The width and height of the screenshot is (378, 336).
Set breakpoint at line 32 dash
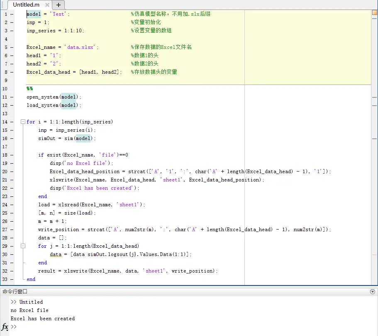click(x=12, y=271)
